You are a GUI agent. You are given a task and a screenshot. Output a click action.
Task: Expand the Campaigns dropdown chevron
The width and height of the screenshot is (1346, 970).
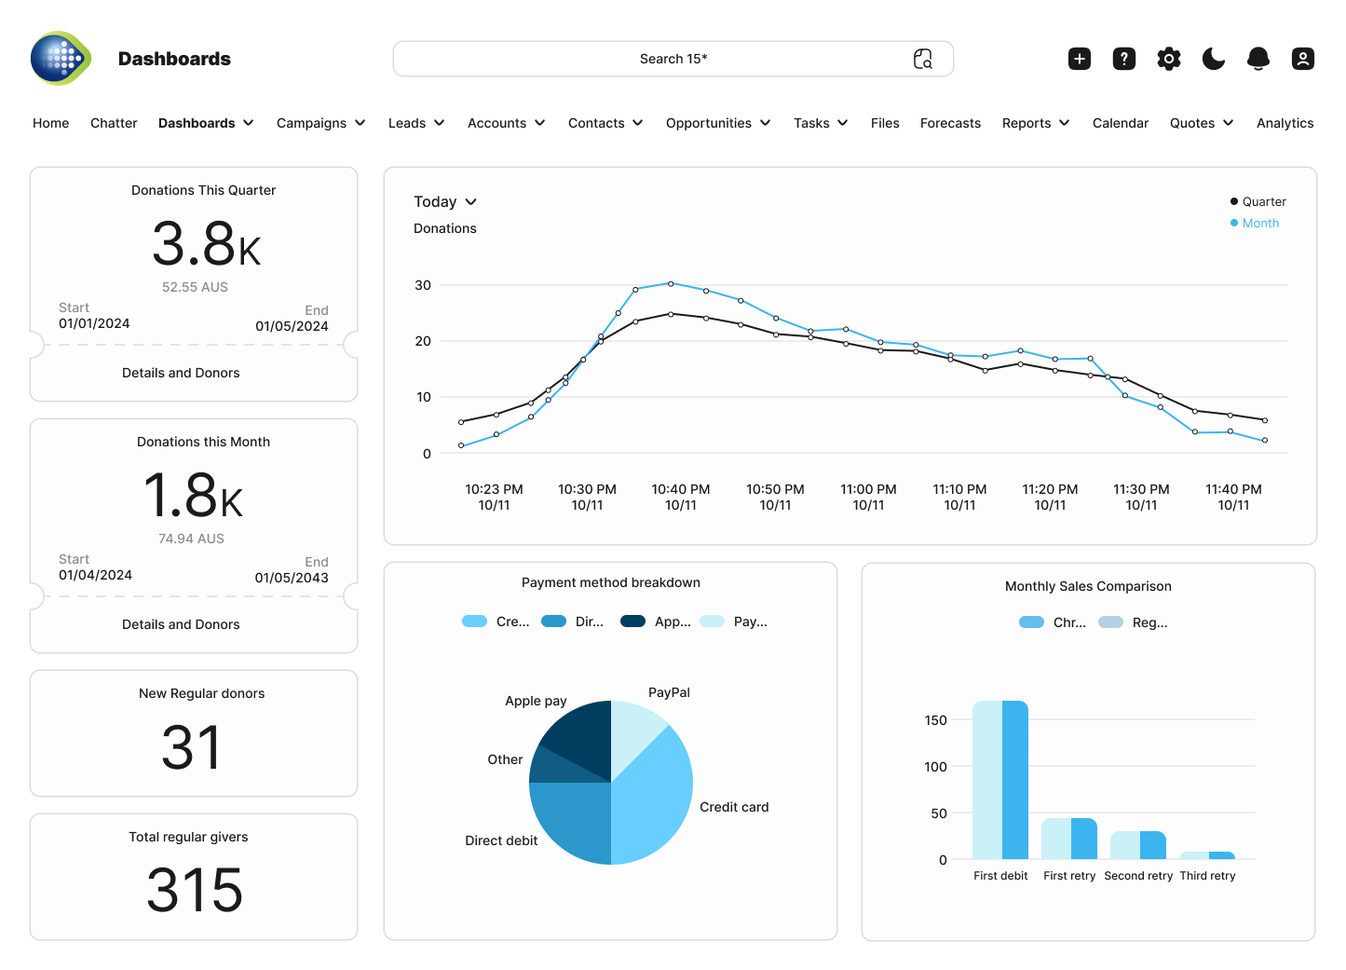(x=360, y=123)
